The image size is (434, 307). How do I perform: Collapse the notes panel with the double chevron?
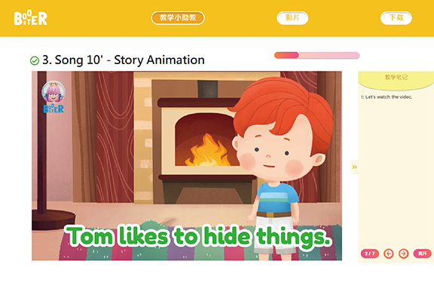[355, 167]
